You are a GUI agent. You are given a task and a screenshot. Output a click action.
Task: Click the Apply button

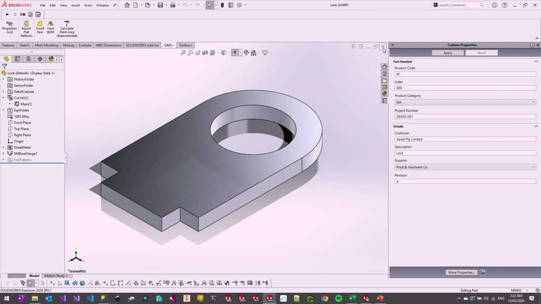(447, 53)
